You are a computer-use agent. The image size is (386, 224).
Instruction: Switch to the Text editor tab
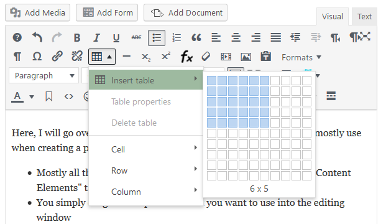(364, 17)
